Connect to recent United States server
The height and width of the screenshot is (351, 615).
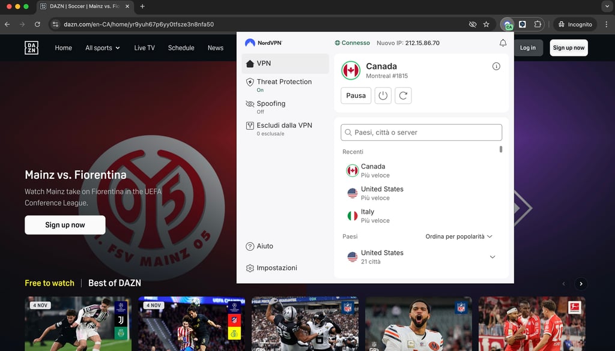pyautogui.click(x=421, y=193)
